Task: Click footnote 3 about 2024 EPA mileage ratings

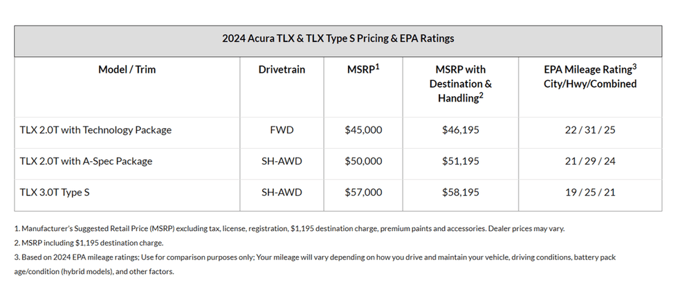Action: [x=311, y=257]
